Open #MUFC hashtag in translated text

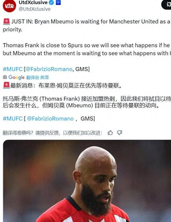click(x=13, y=119)
